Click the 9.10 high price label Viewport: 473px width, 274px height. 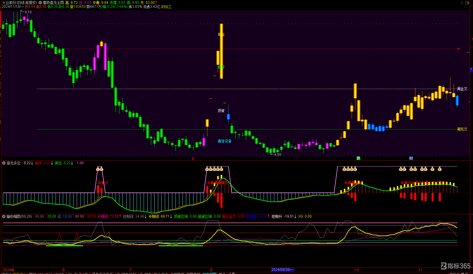tap(28, 12)
